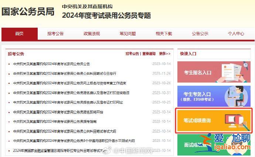Viewport: 255px width, 157px height.
Task: Open the 个人中心 tab
Action: click(236, 34)
